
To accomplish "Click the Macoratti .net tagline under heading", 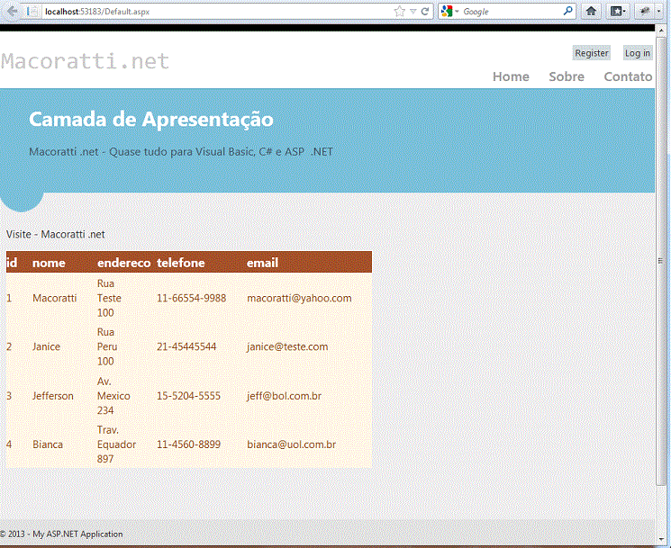I will (x=181, y=152).
